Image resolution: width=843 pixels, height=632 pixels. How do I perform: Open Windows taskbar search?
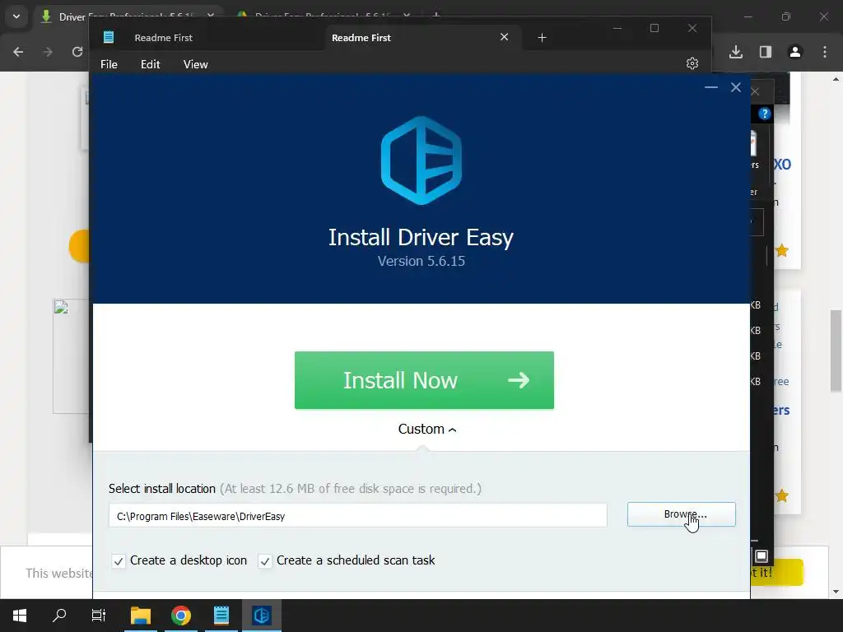(x=59, y=616)
